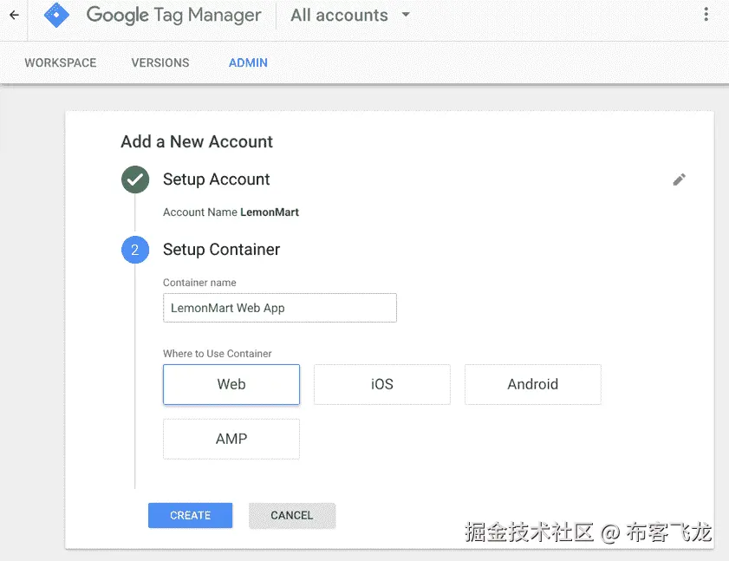Open the Admin tab
The width and height of the screenshot is (729, 561).
248,62
